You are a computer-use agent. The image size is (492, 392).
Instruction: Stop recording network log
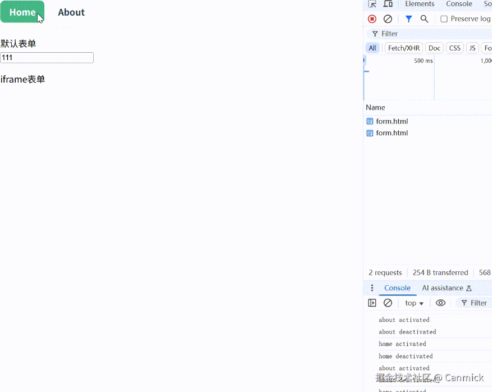372,19
